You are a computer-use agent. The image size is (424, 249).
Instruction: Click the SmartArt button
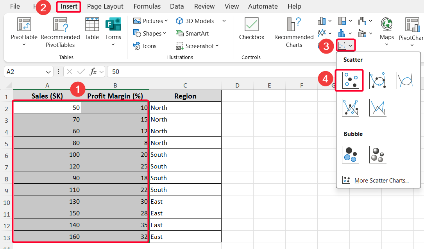pyautogui.click(x=193, y=34)
